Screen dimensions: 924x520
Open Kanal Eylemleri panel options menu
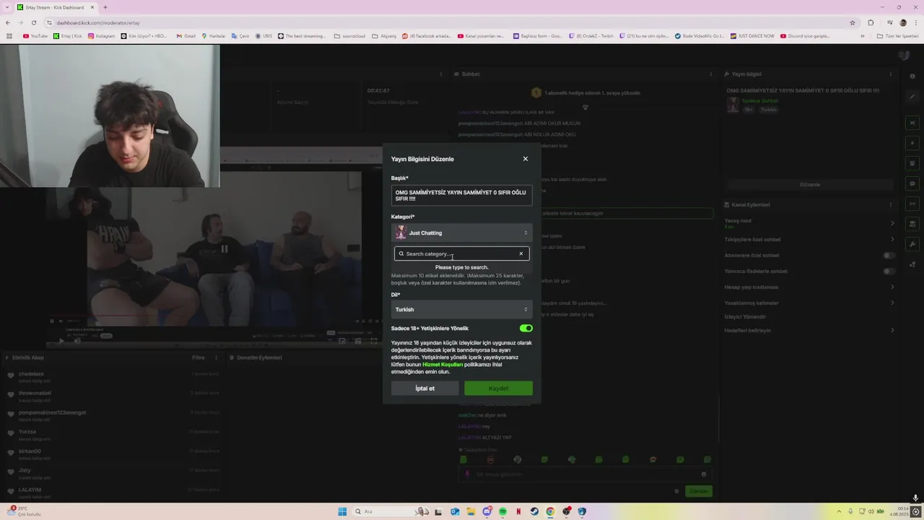891,205
